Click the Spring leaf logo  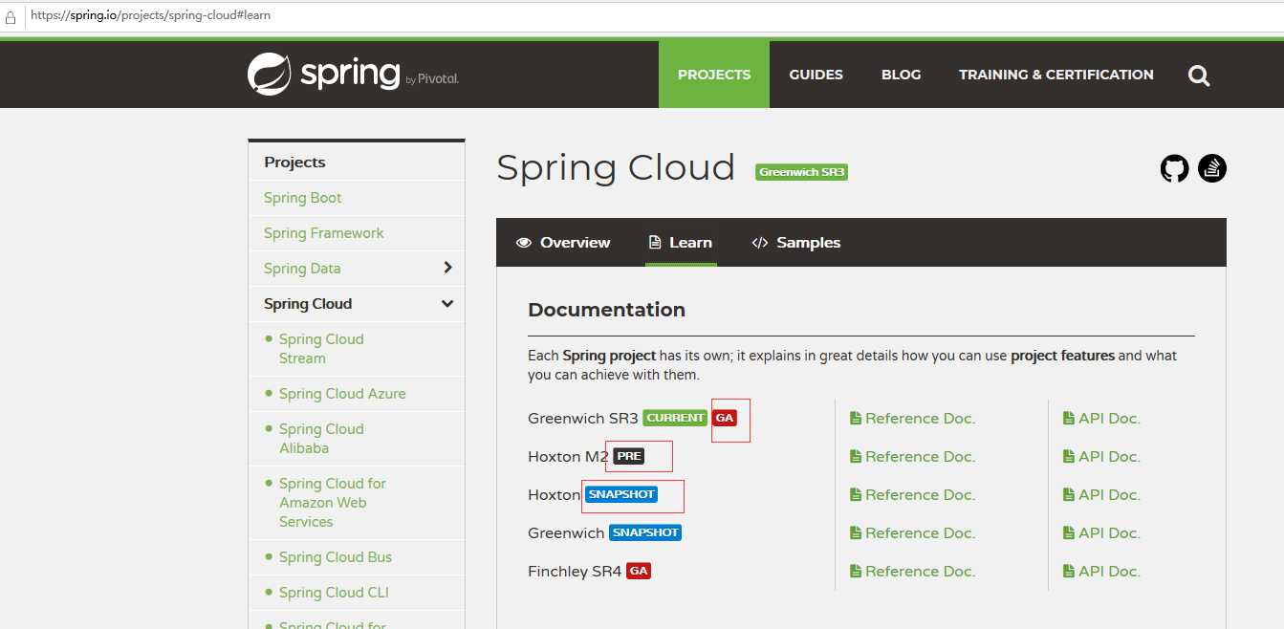click(269, 74)
